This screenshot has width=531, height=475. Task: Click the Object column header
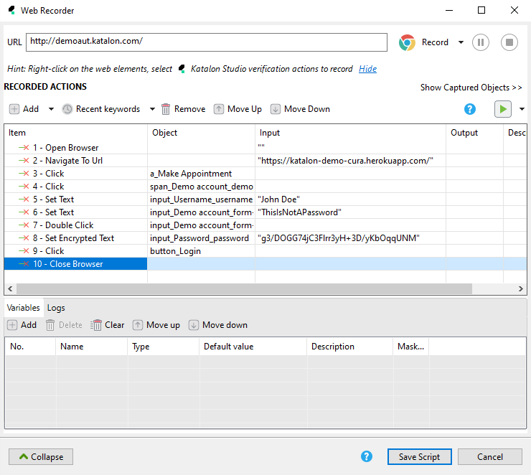[201, 133]
